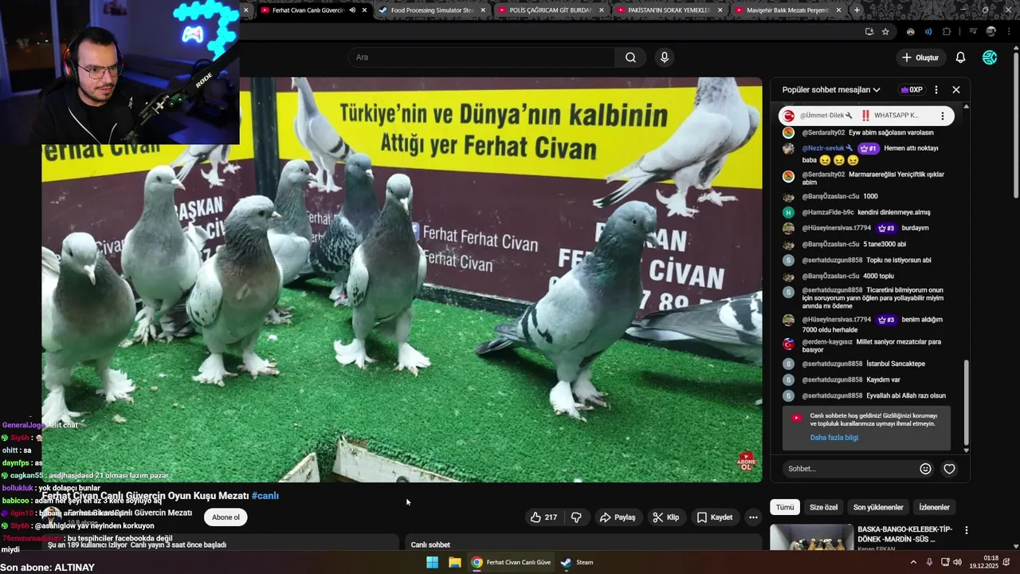Click the YouTube search magnifier button
Viewport: 1020px width, 574px height.
tap(630, 57)
